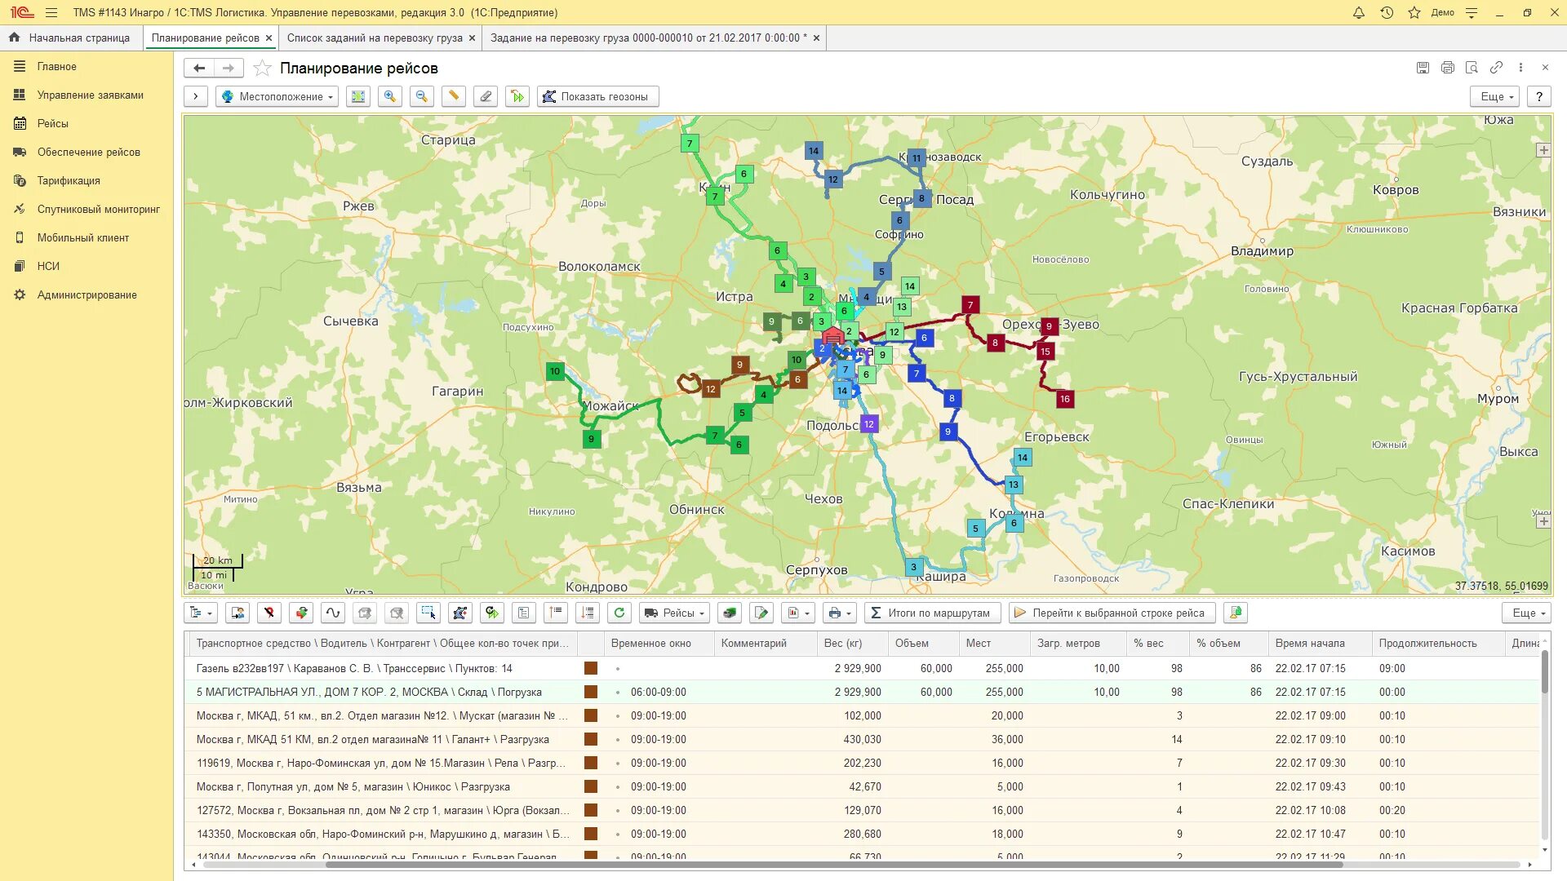Click the green refresh icon in lower toolbar
The image size is (1567, 881).
click(619, 613)
